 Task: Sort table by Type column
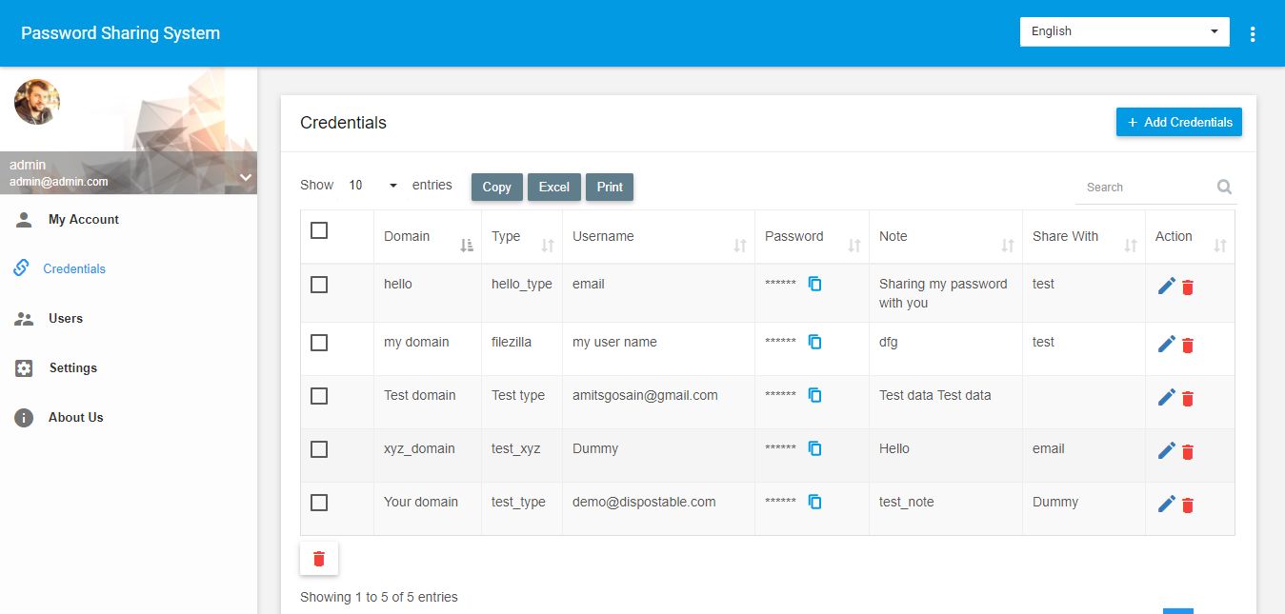coord(522,237)
